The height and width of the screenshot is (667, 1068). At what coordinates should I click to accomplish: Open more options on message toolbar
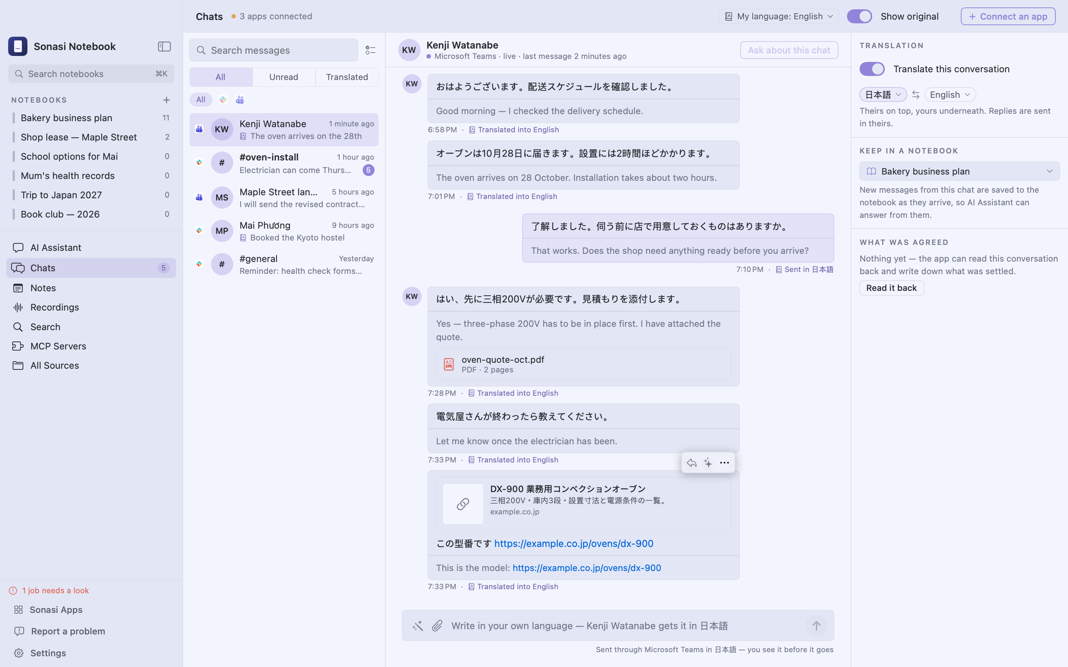pyautogui.click(x=724, y=463)
